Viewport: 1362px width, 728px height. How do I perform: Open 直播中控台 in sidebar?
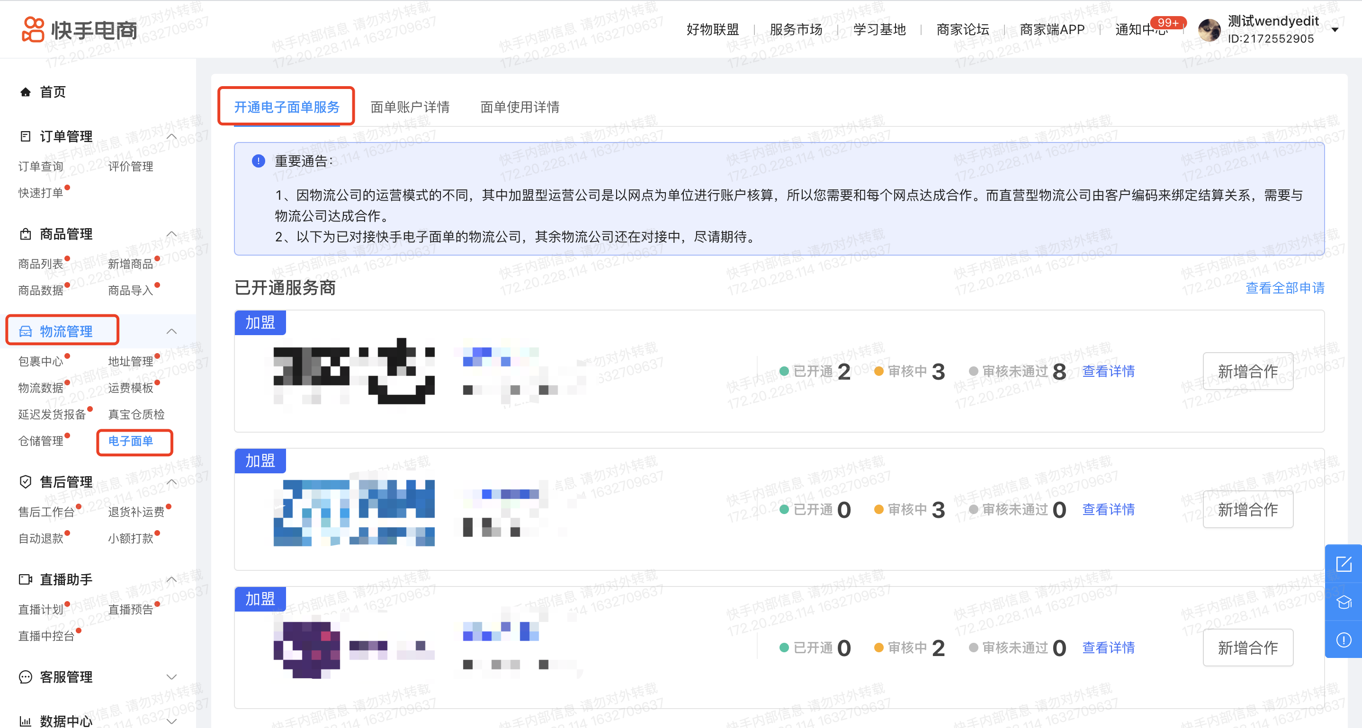tap(46, 636)
